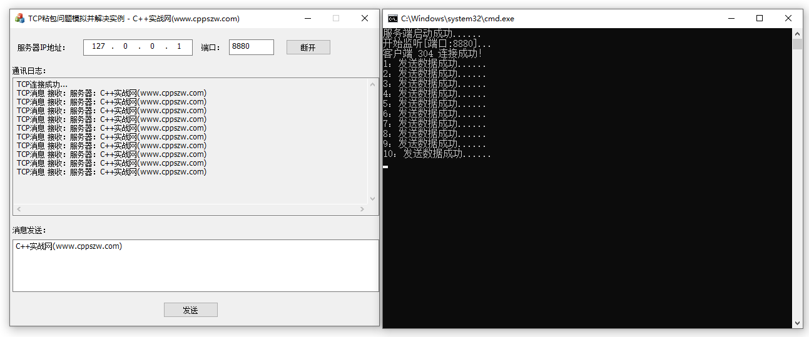The height and width of the screenshot is (337, 809).
Task: Click the '客户端 304 连接成功!' console line
Action: 432,54
